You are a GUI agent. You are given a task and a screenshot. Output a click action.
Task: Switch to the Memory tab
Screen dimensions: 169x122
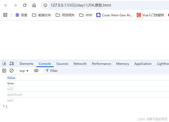(x=123, y=64)
